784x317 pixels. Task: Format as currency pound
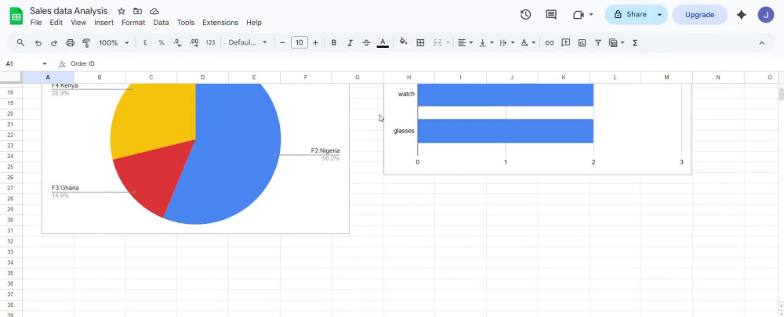click(x=145, y=43)
